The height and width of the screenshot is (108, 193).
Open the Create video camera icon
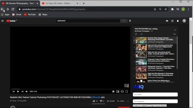167,21
